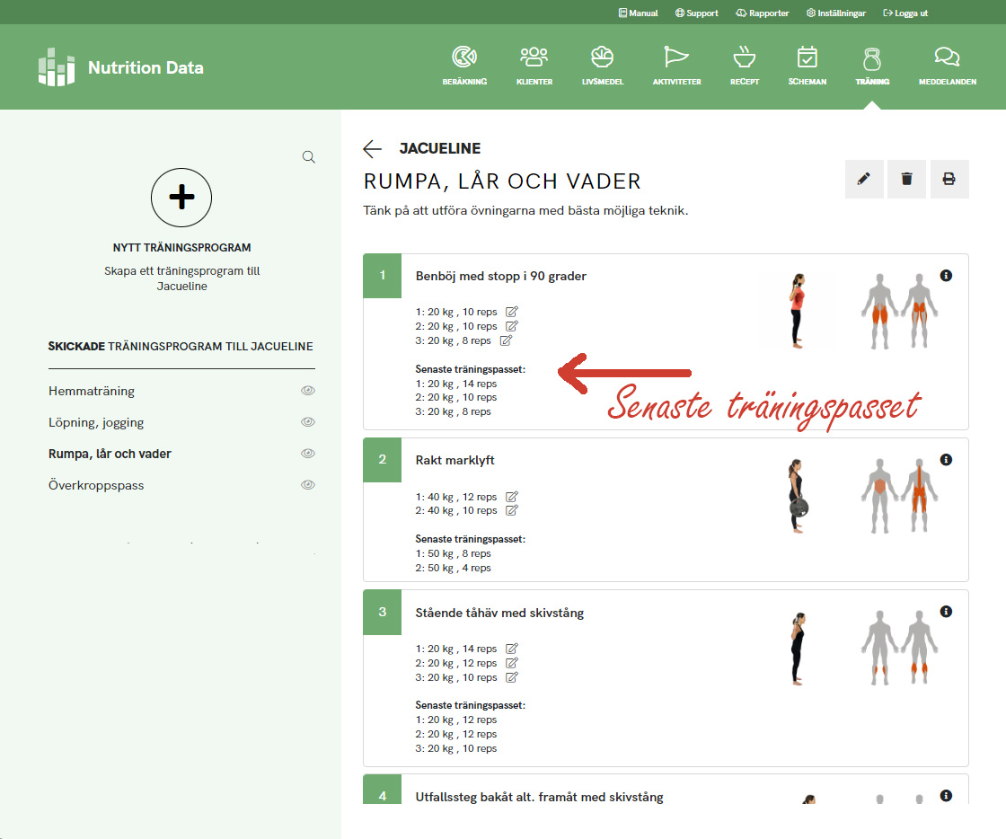Image resolution: width=1006 pixels, height=839 pixels.
Task: Edit set 1 of Rakt marklyft
Action: [512, 497]
